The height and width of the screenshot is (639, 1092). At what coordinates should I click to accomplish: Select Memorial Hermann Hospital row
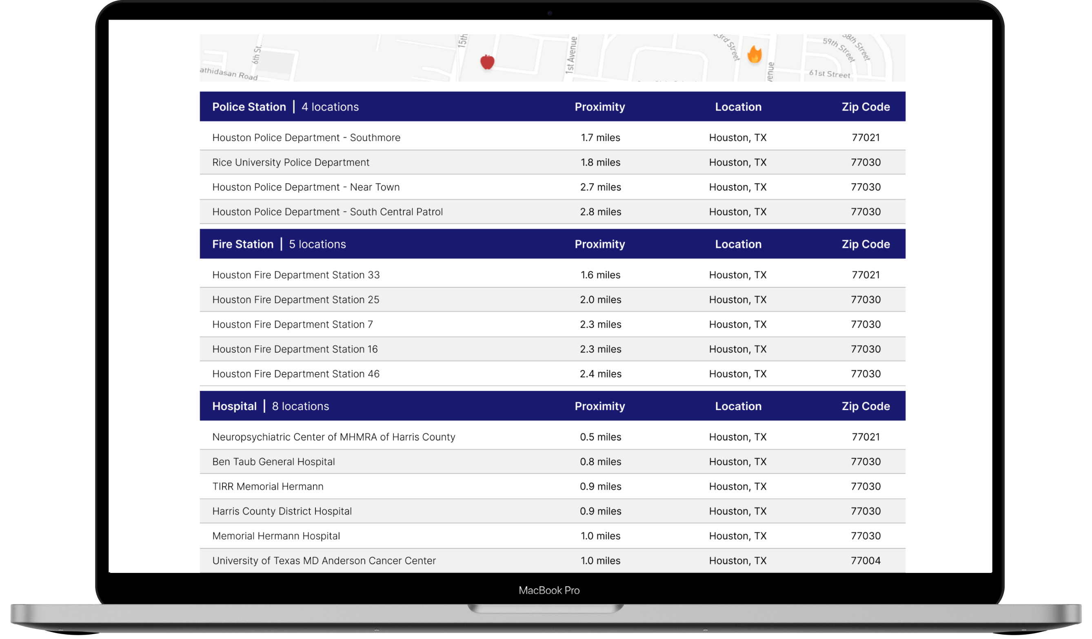coord(552,535)
